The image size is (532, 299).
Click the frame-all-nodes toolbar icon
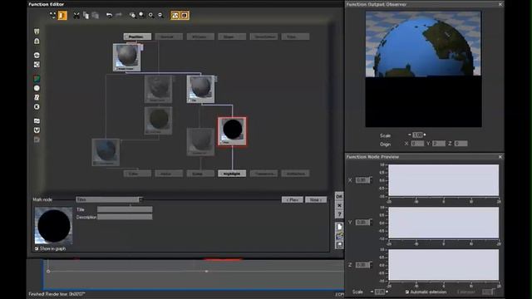[x=52, y=15]
